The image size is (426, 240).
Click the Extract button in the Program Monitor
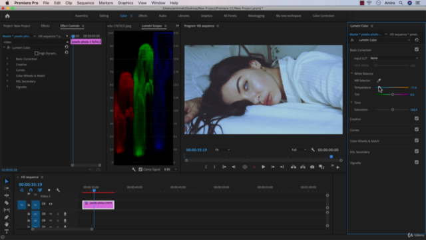[x=303, y=167]
